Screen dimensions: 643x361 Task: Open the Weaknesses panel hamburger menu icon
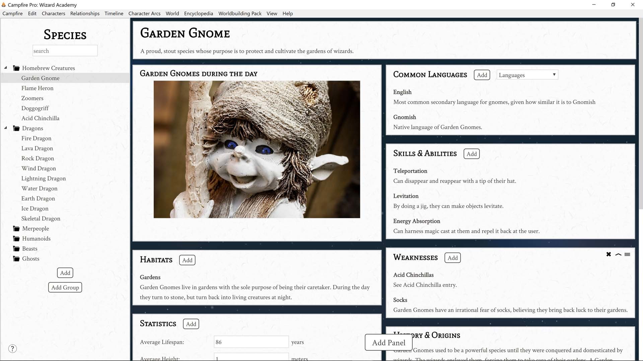pos(627,254)
